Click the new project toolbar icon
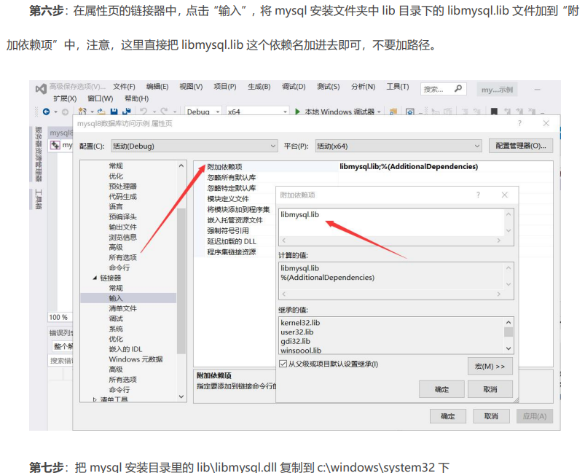 (82, 112)
